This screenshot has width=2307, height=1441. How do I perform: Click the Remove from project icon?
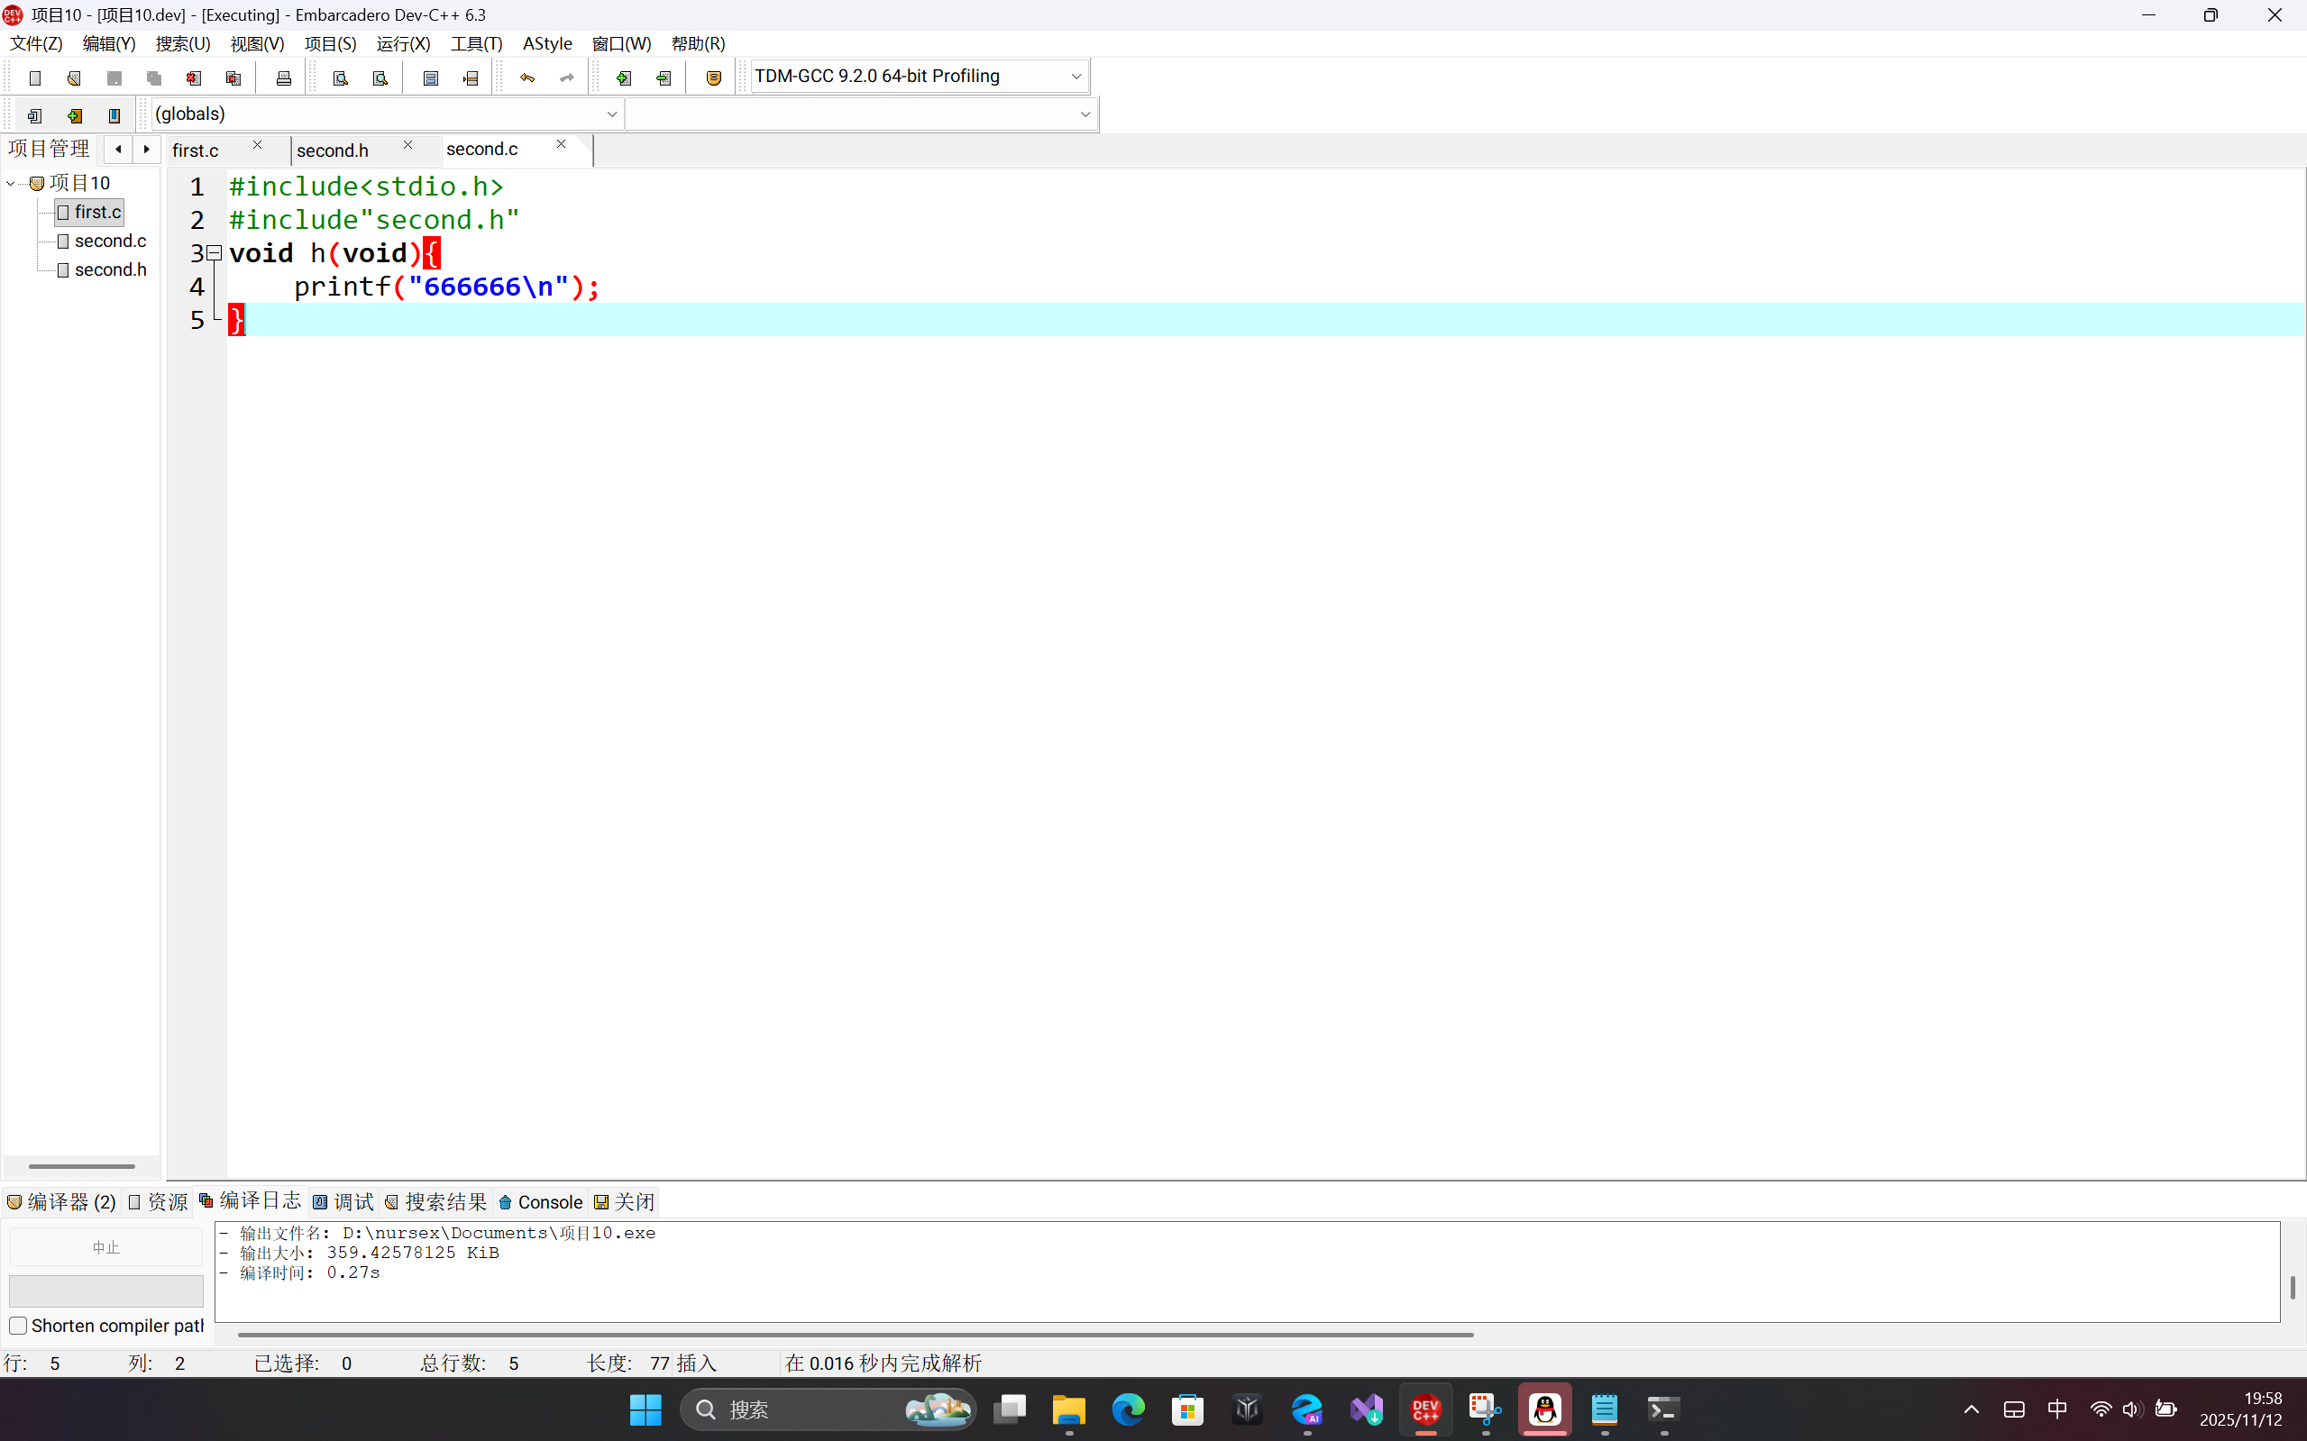(664, 78)
